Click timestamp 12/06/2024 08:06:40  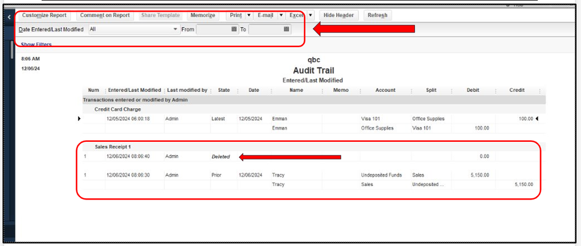pos(128,156)
